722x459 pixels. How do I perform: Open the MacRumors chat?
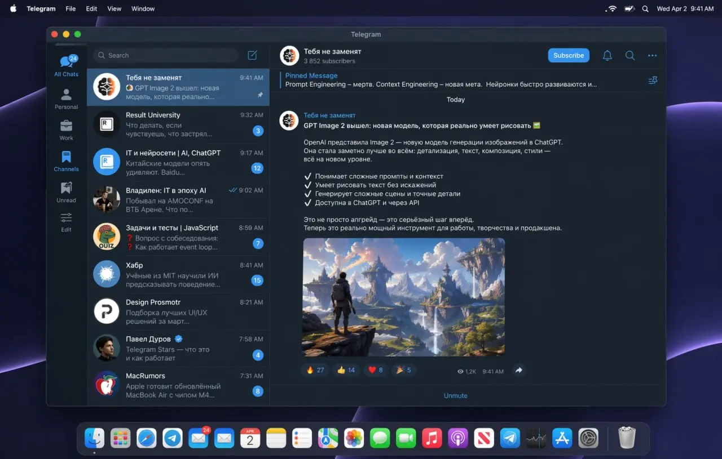tap(178, 385)
